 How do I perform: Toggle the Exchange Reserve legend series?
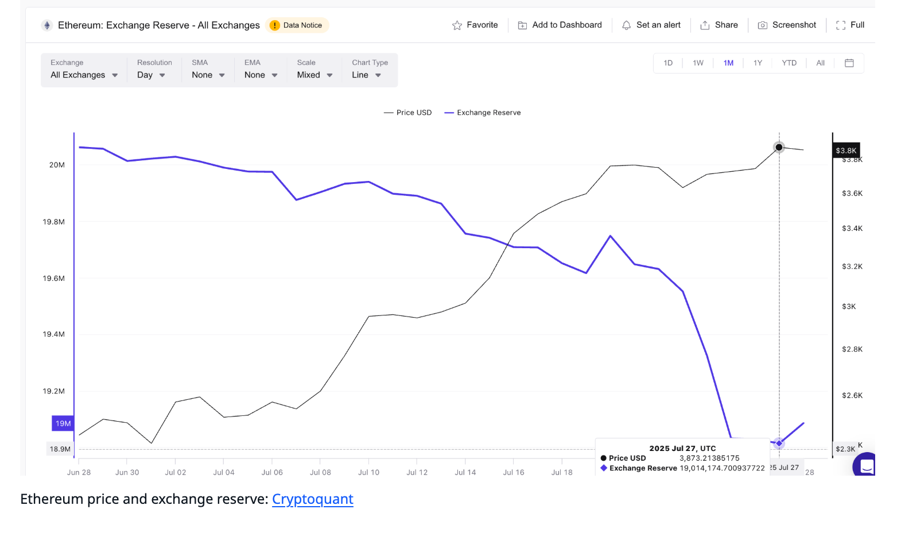point(483,113)
